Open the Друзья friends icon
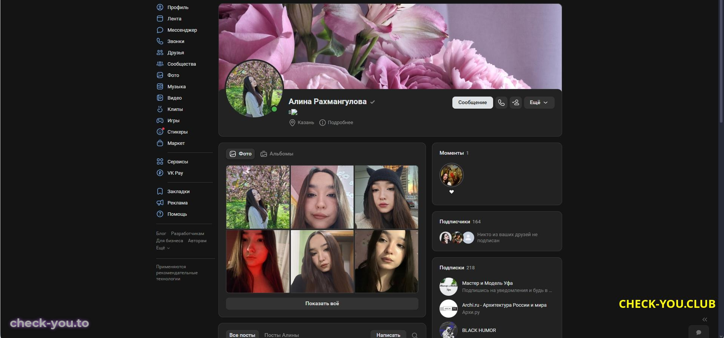 pyautogui.click(x=160, y=52)
